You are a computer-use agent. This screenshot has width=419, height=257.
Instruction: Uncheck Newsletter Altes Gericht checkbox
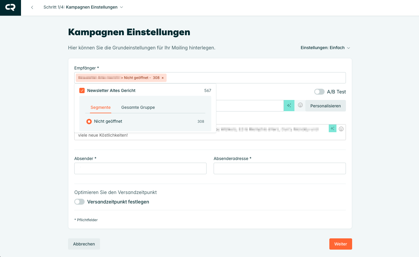coord(82,90)
